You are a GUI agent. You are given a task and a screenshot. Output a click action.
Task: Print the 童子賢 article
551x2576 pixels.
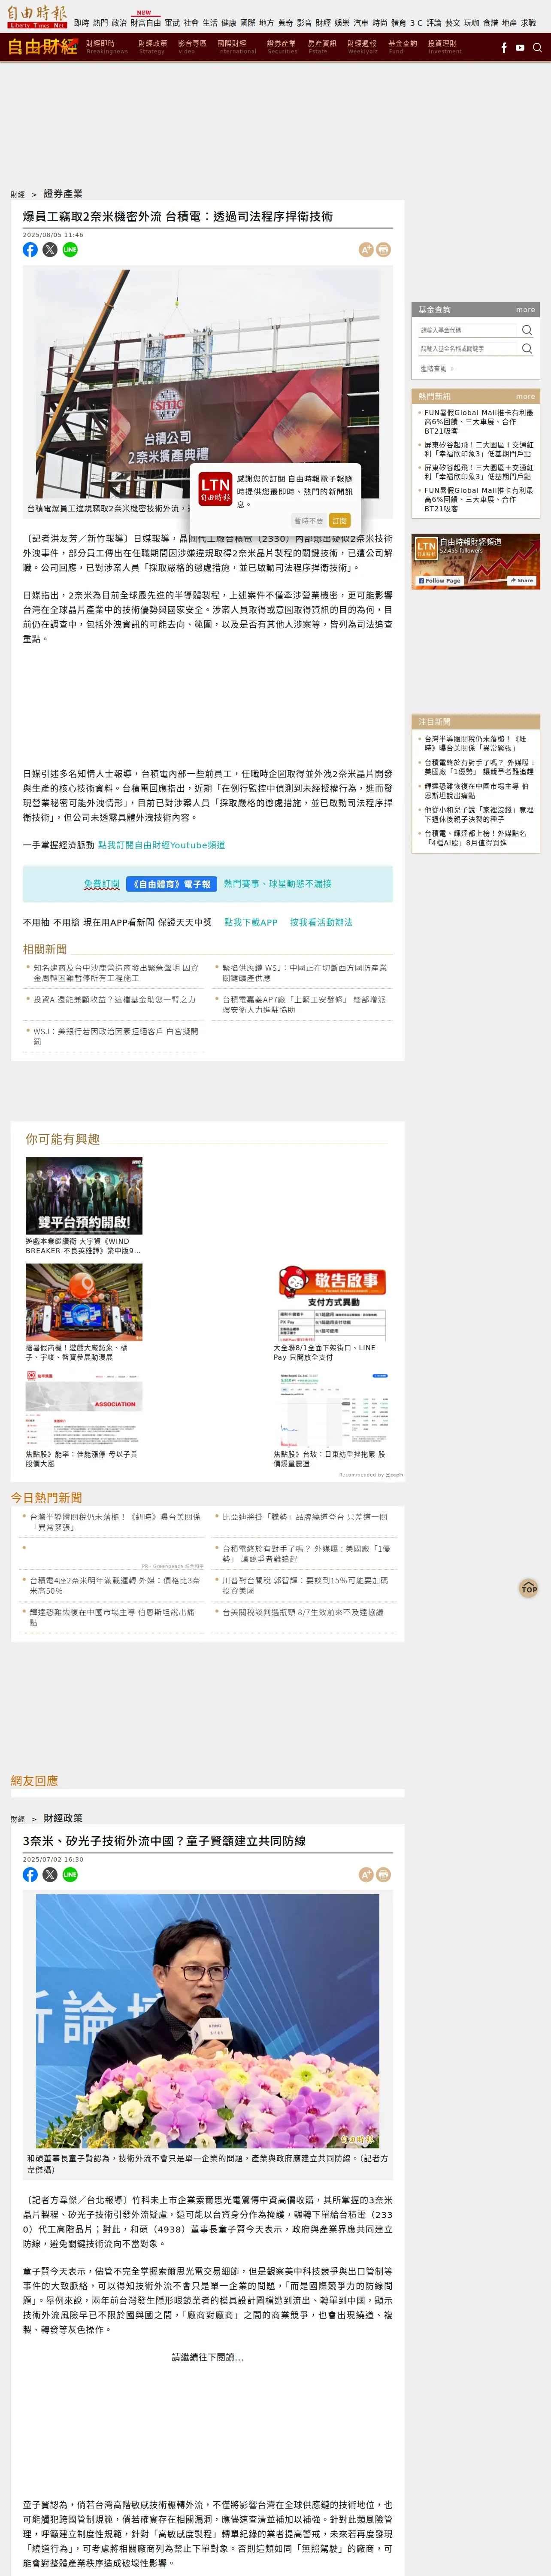pos(384,1875)
